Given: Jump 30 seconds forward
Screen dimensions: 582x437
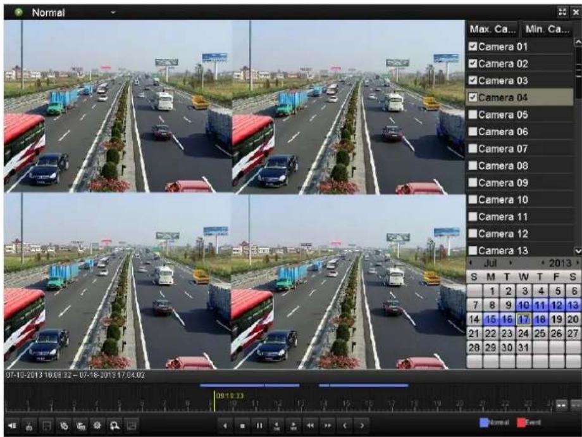Looking at the screenshot, I should (x=294, y=426).
